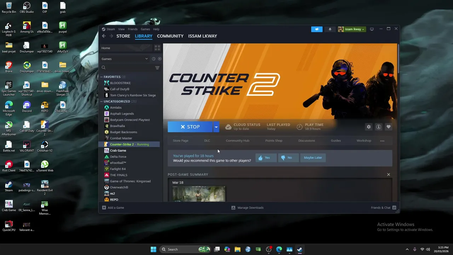Open the Games menu
The image size is (453, 255).
(x=145, y=29)
